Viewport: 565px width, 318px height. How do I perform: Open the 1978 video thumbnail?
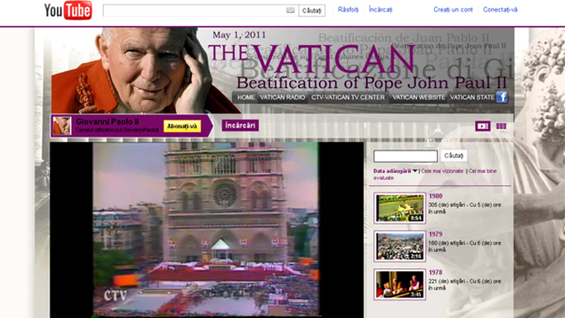point(399,284)
